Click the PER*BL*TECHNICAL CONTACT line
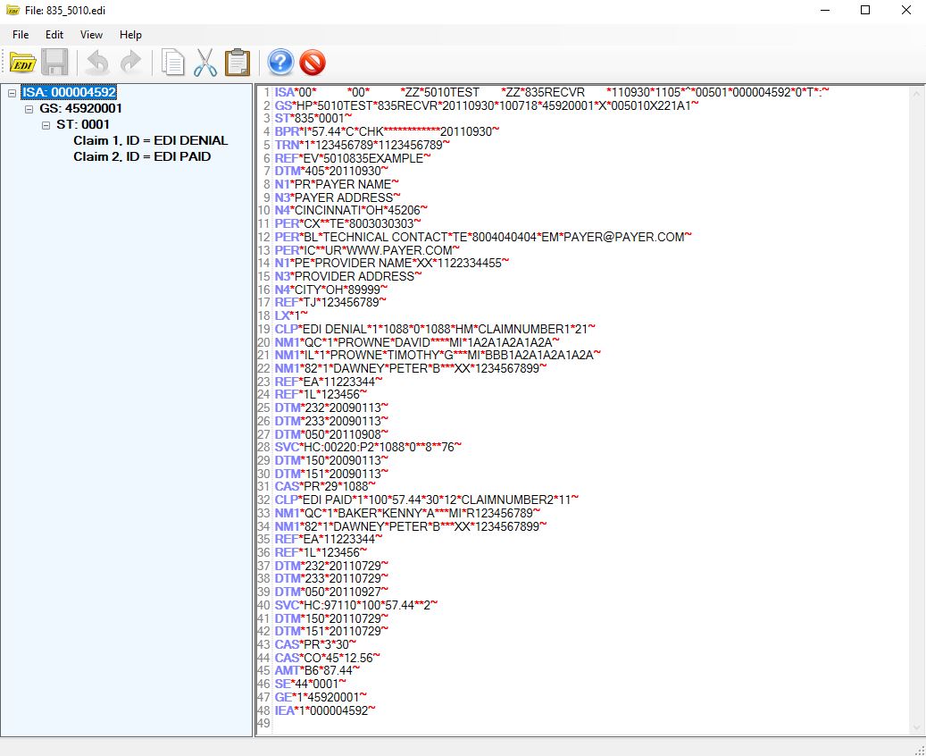This screenshot has width=926, height=756. pos(483,237)
